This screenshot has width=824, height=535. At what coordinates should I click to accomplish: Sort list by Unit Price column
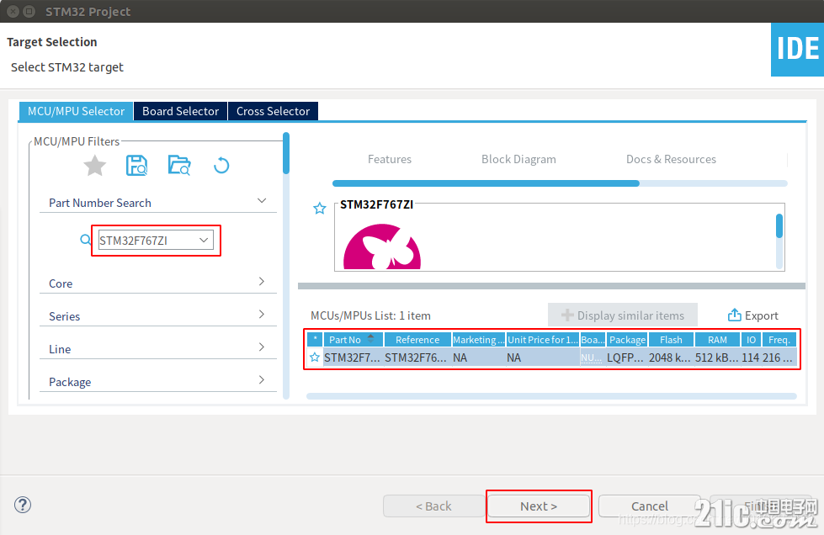coord(543,340)
